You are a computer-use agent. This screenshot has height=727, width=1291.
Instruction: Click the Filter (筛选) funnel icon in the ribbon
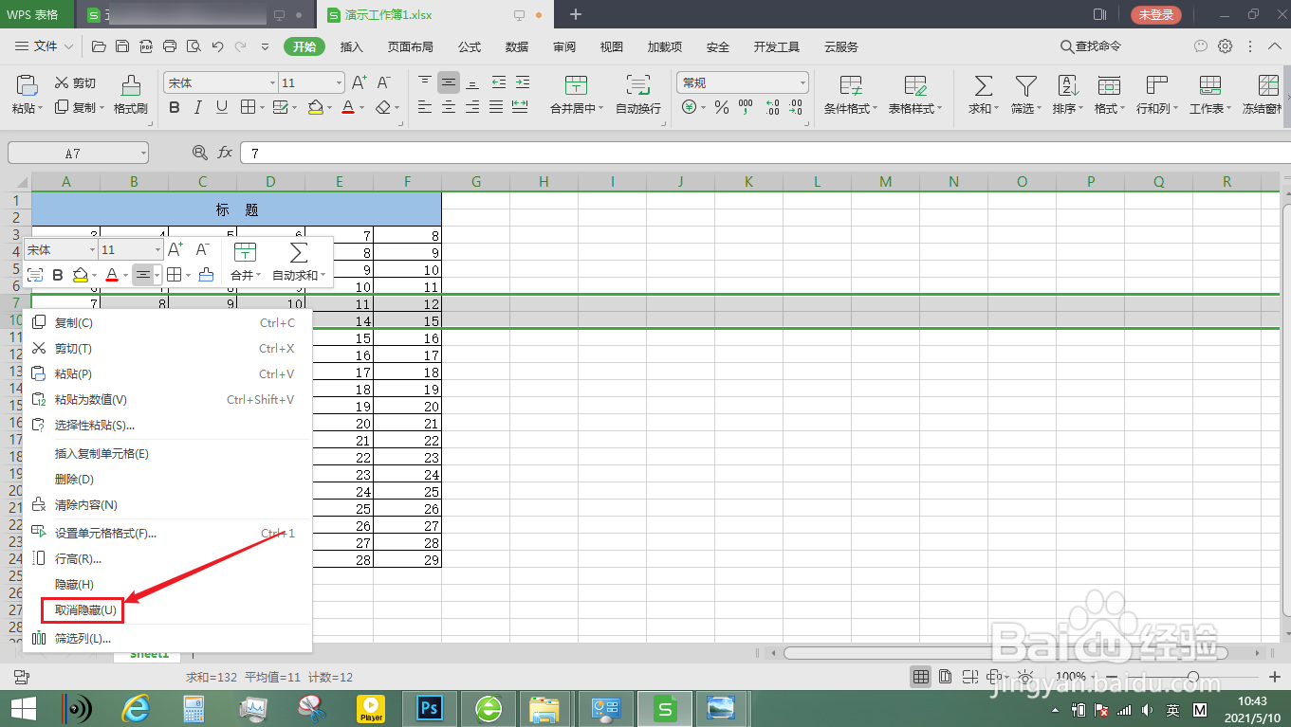(1025, 85)
